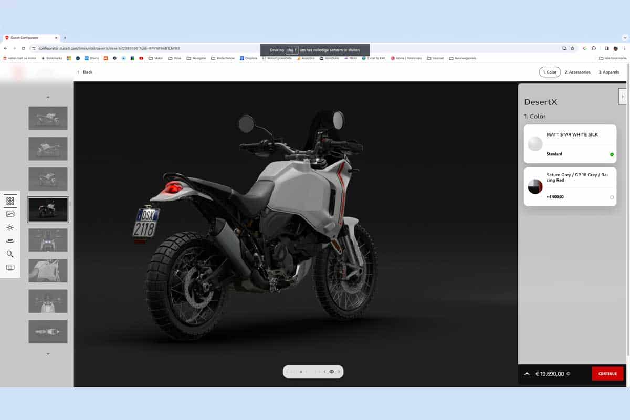Select the thumbnail grid view icon
Viewport: 630px width, 420px height.
[x=10, y=200]
